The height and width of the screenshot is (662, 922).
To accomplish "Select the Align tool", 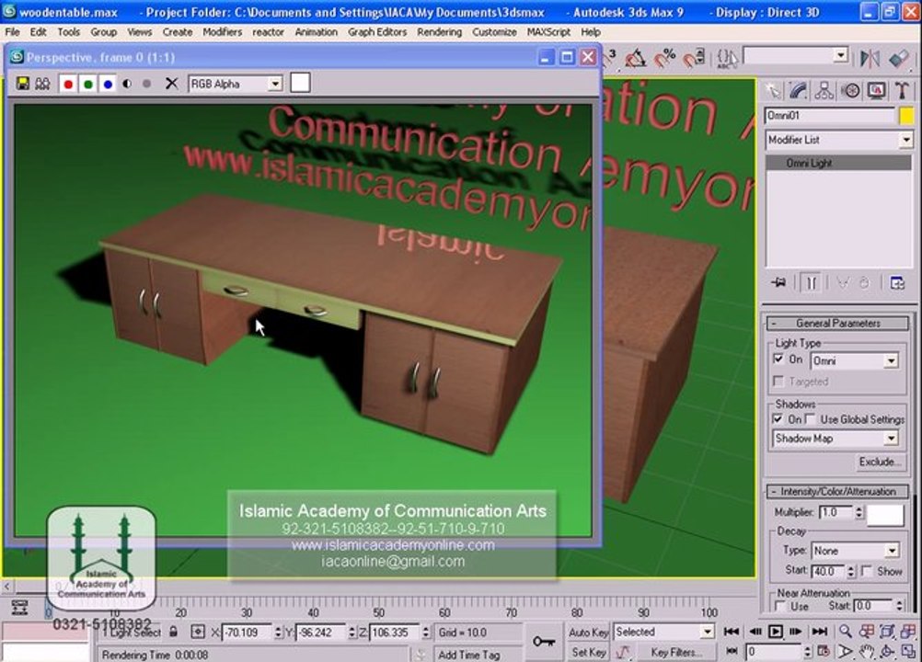I will click(899, 58).
